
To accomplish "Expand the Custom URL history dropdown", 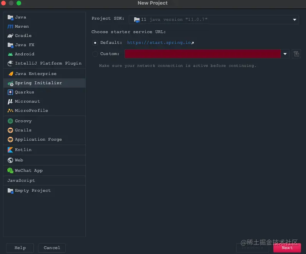I will click(285, 54).
